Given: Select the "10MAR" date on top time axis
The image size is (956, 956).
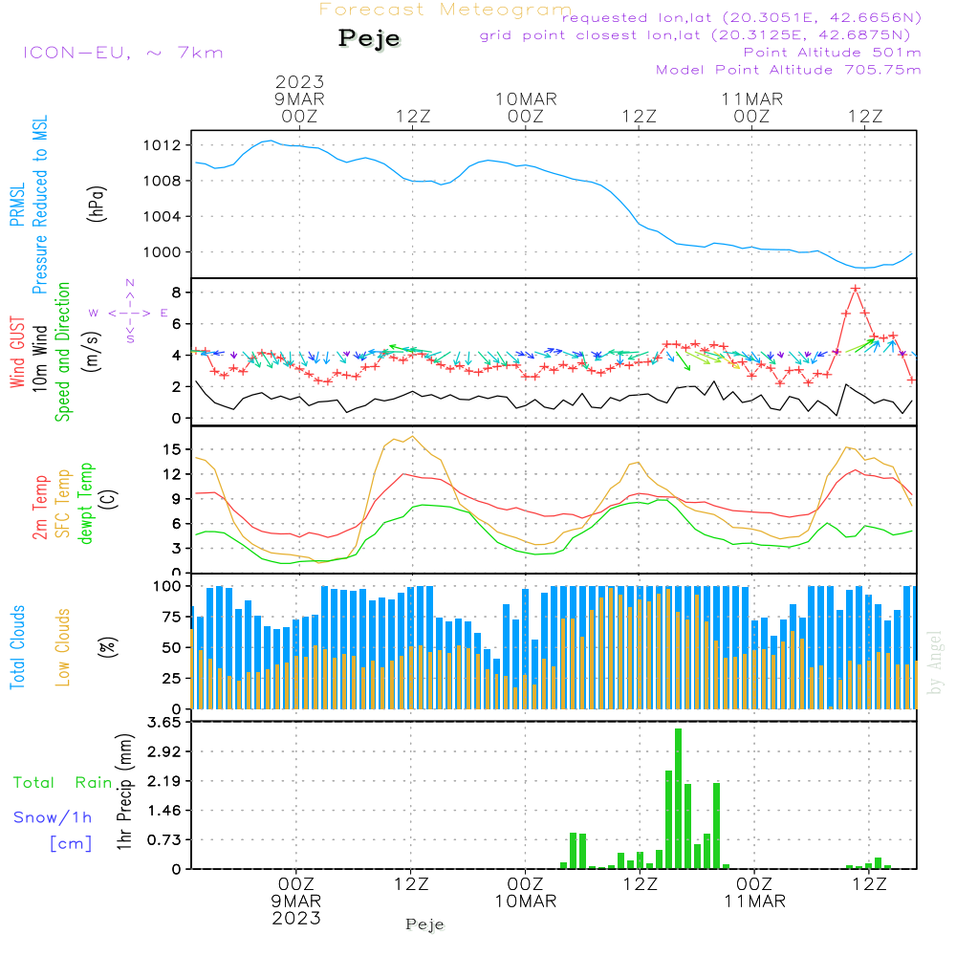Looking at the screenshot, I should point(526,99).
